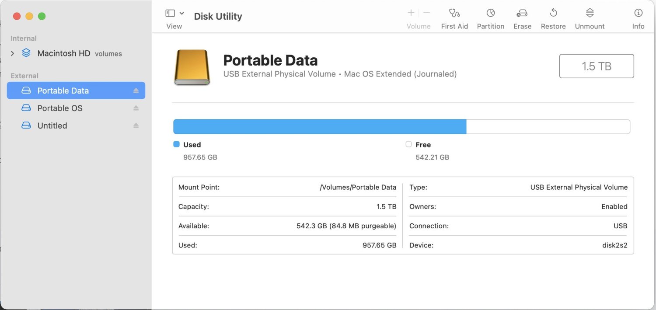Viewport: 656px width, 310px height.
Task: Eject the Portable Data volume
Action: [136, 91]
